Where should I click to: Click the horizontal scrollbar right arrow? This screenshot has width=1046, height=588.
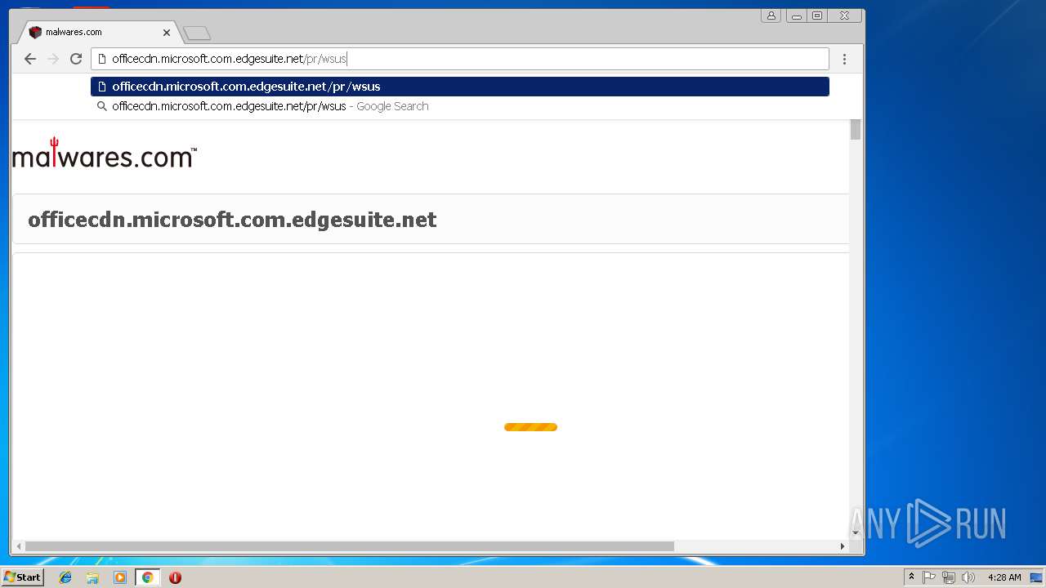pyautogui.click(x=843, y=546)
